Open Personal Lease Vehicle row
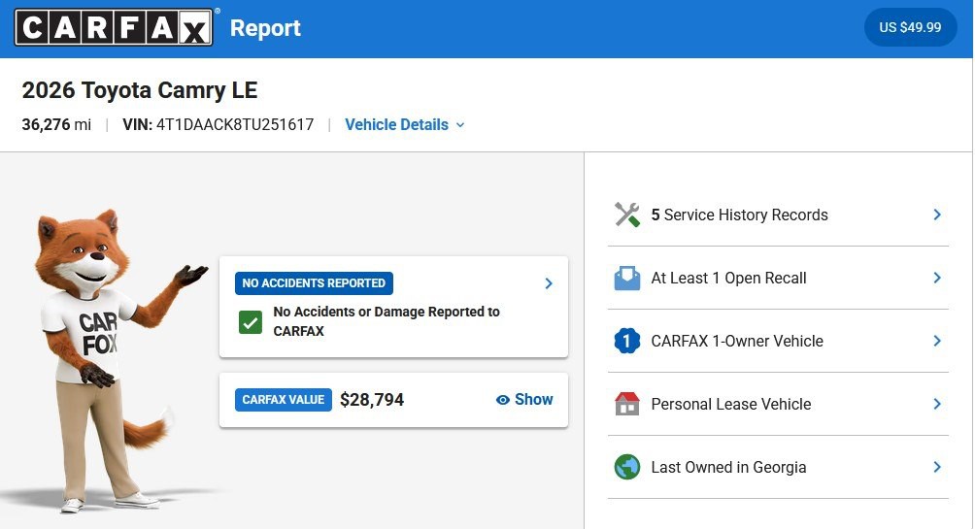 click(778, 404)
